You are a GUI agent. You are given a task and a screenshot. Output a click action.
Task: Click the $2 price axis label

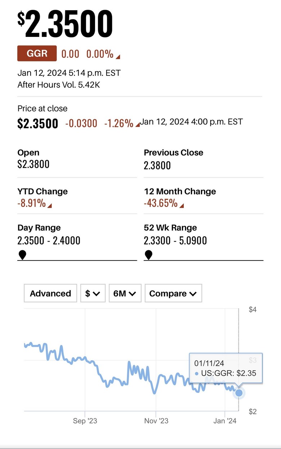coord(253,412)
